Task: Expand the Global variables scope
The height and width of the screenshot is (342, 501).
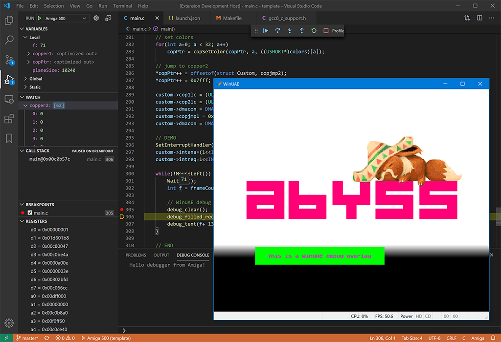Action: coord(25,79)
